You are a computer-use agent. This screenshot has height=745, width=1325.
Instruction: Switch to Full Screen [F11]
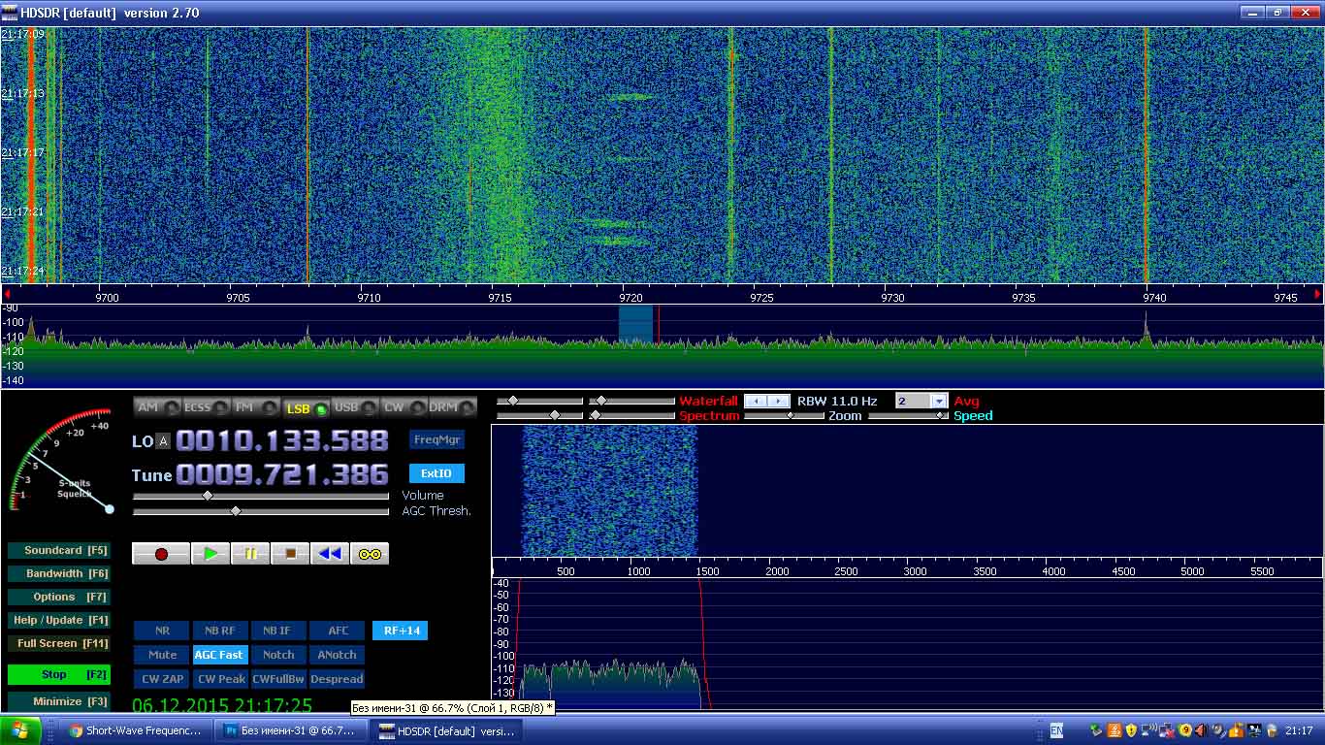coord(58,643)
